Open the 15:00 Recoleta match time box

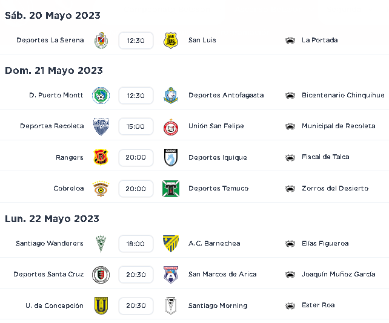click(136, 126)
